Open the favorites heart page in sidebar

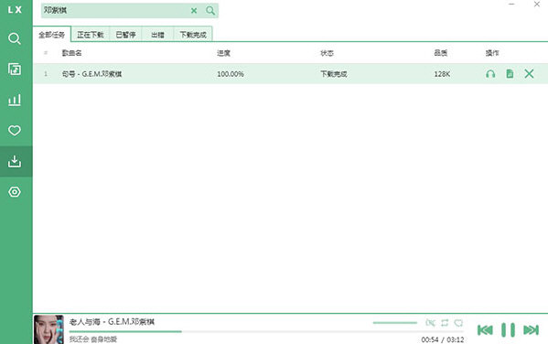point(15,131)
